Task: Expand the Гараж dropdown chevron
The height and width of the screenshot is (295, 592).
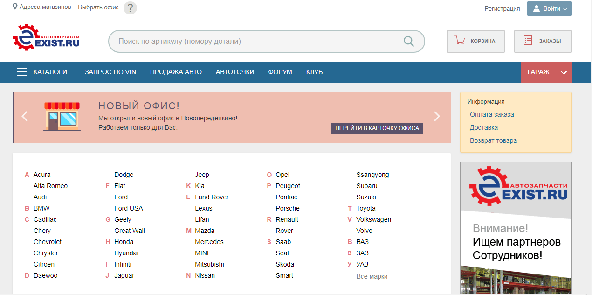Action: [564, 72]
